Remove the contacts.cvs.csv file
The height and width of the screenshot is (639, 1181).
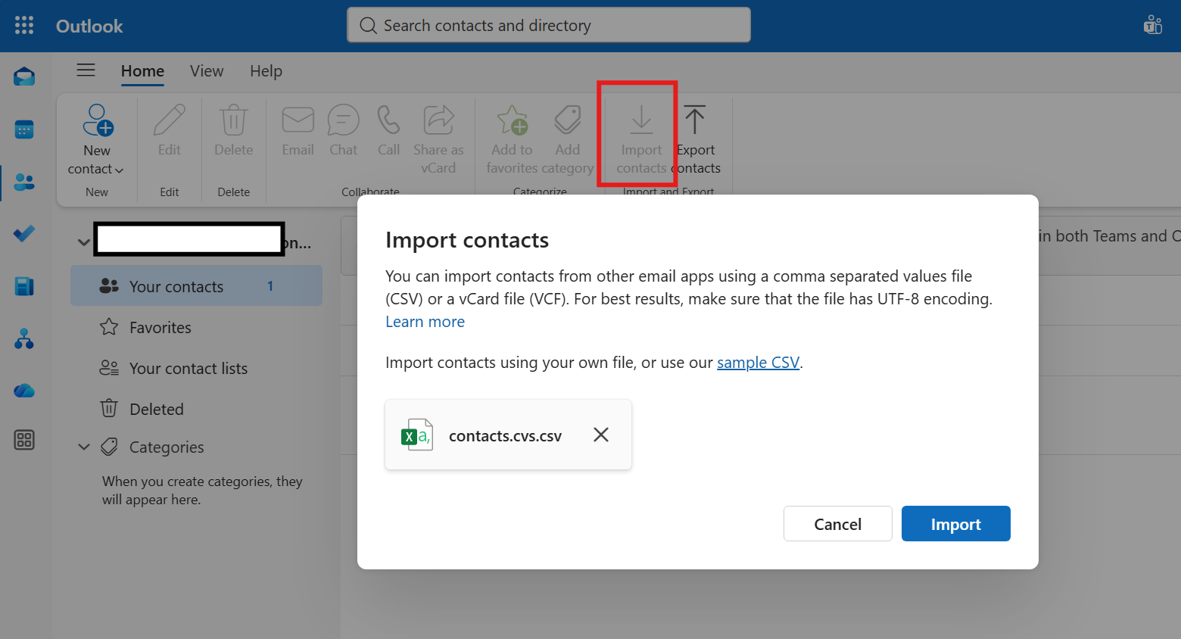(601, 435)
